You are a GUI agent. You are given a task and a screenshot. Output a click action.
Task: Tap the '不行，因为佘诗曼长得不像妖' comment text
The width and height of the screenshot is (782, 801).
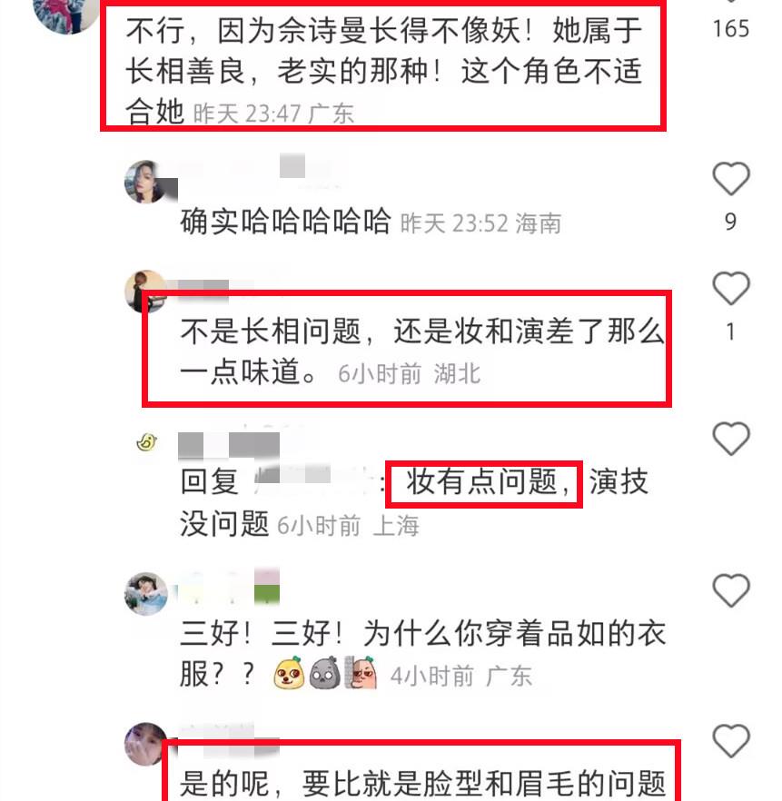[383, 69]
